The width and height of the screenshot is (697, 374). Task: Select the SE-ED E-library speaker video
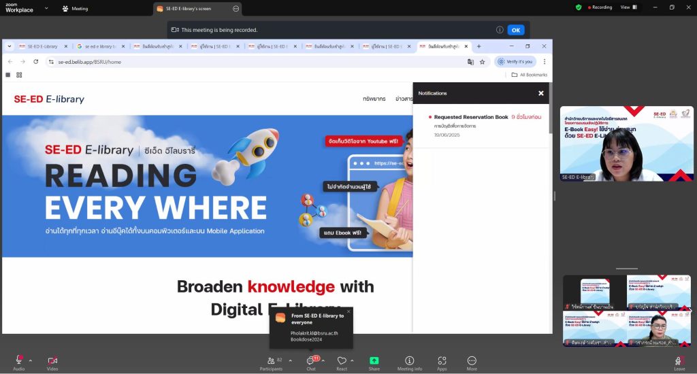626,143
